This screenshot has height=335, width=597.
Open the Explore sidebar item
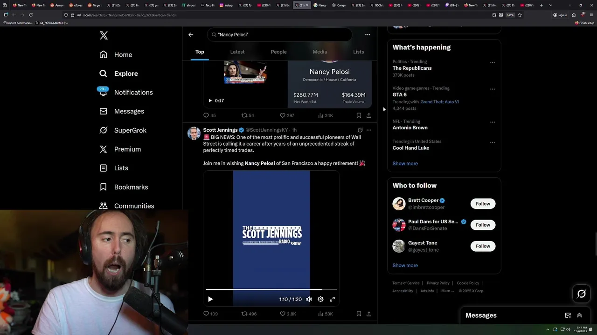click(118, 74)
